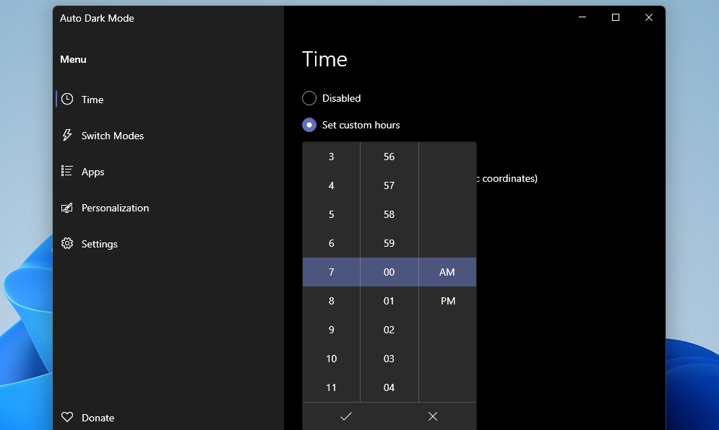Click the Donate heart icon

click(67, 416)
